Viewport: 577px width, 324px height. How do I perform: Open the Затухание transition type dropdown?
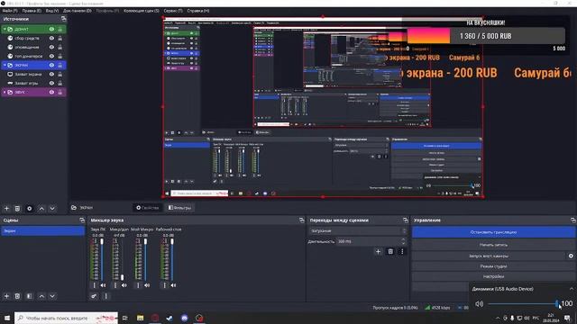click(357, 231)
